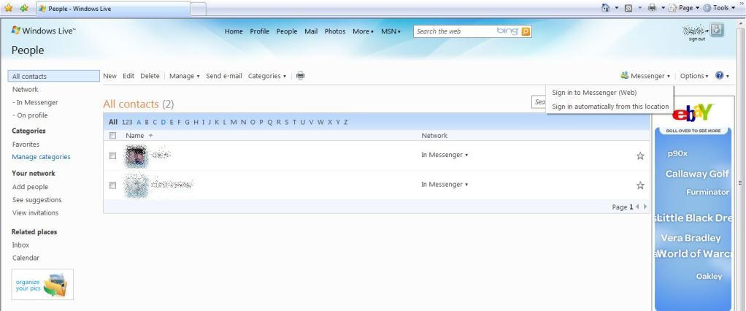The height and width of the screenshot is (311, 746).
Task: Open People in top navigation
Action: pyautogui.click(x=286, y=31)
